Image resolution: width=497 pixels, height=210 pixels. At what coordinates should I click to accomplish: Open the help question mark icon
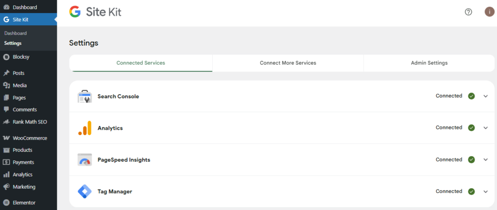(x=468, y=12)
